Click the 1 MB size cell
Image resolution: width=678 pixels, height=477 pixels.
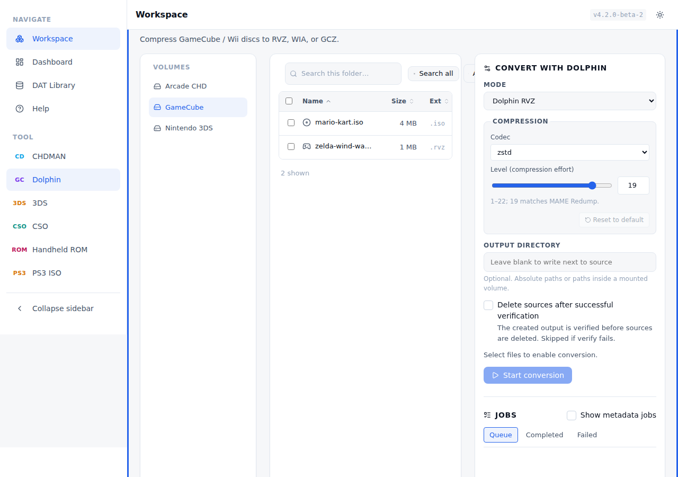pos(408,147)
